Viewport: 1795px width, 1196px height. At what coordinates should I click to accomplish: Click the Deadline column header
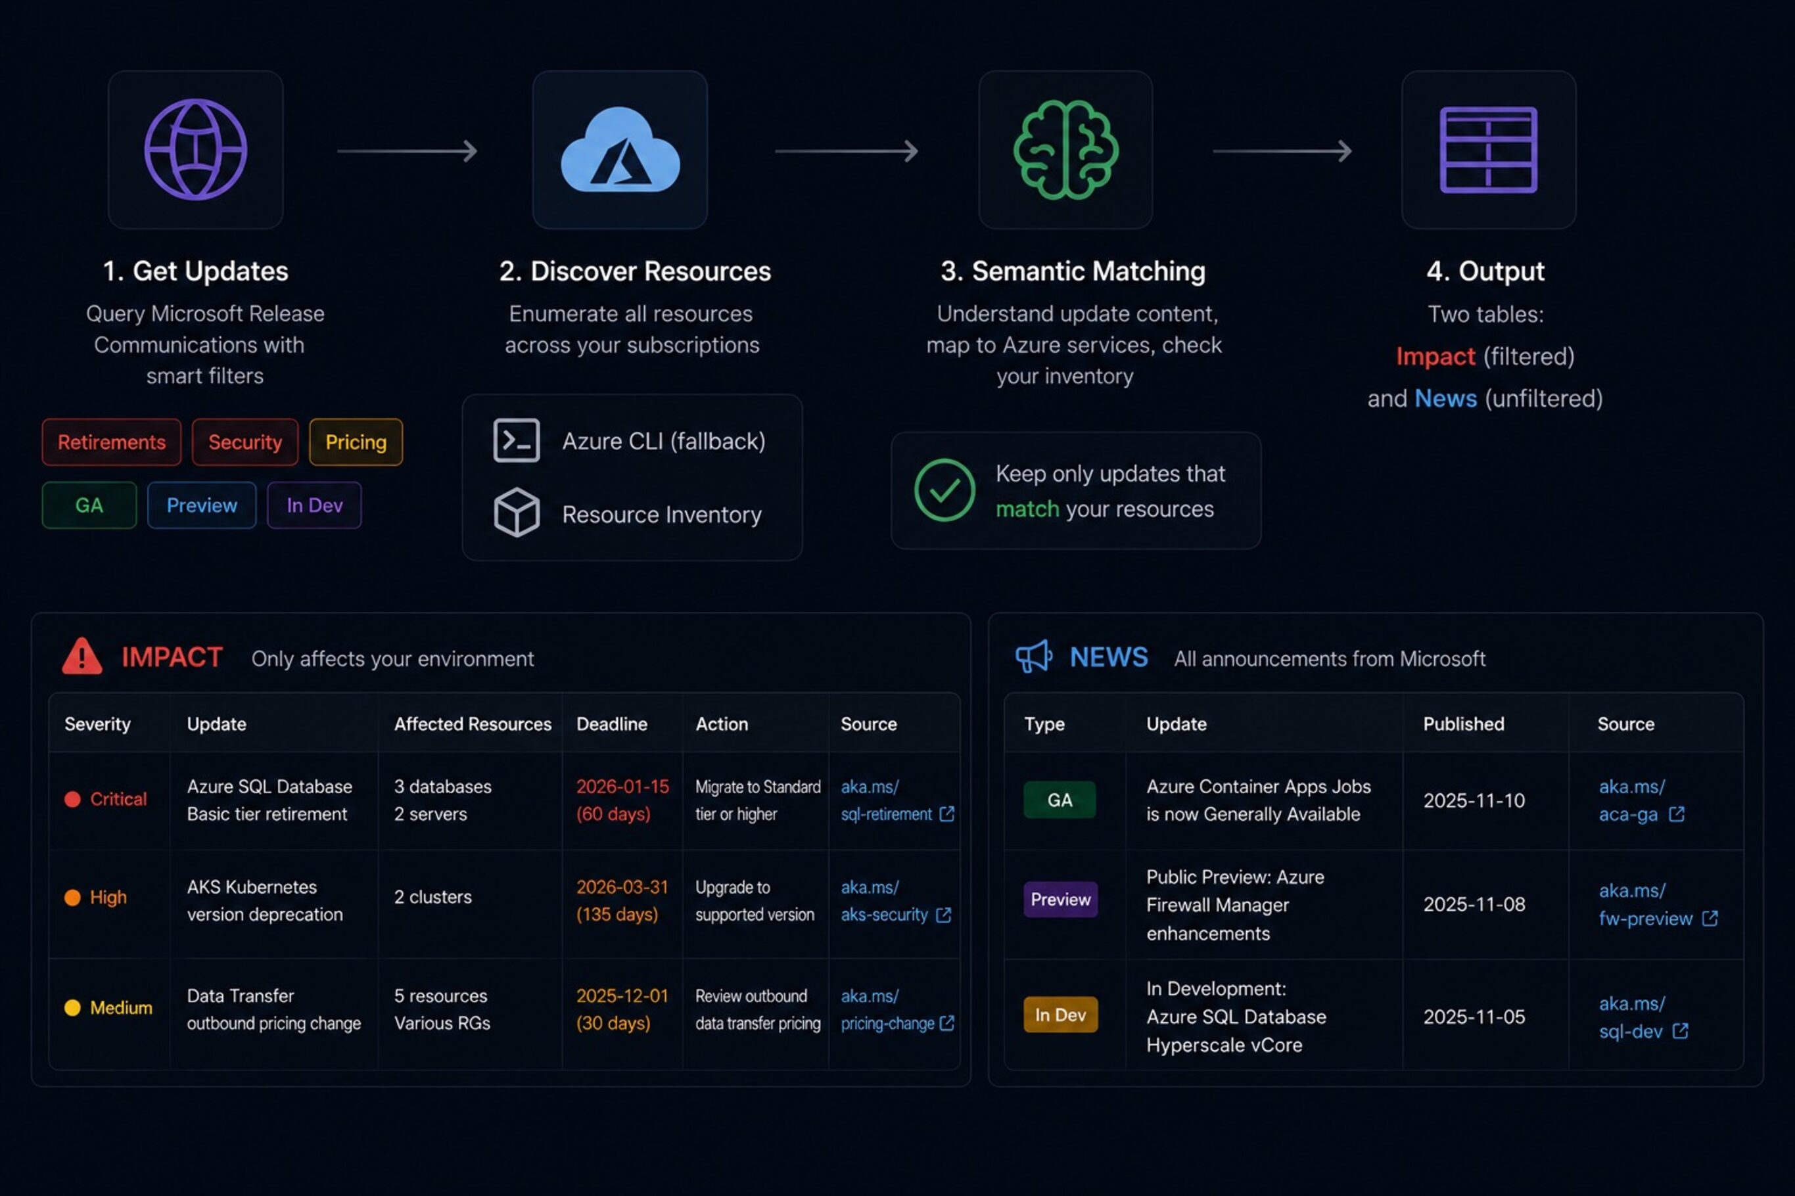pyautogui.click(x=612, y=724)
